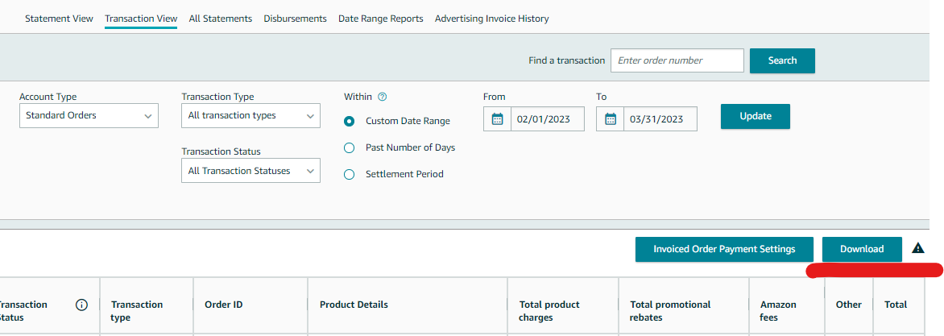The image size is (944, 336).
Task: Choose the Settlement Period radio option
Action: click(350, 174)
